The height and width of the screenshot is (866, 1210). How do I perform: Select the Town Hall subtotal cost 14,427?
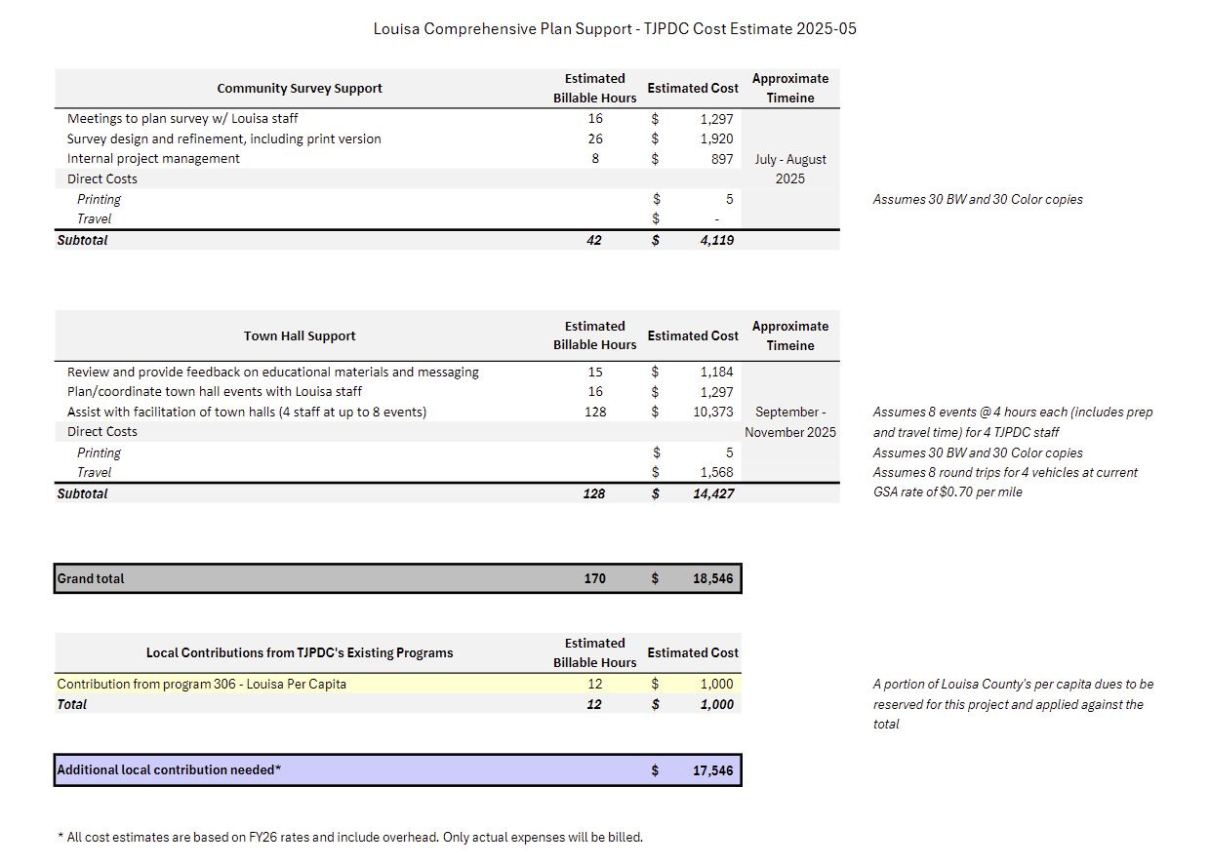click(713, 493)
